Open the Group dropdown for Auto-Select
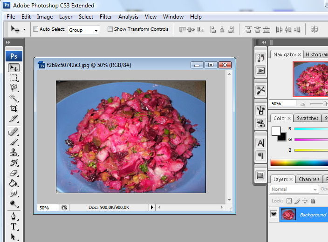 [83, 30]
